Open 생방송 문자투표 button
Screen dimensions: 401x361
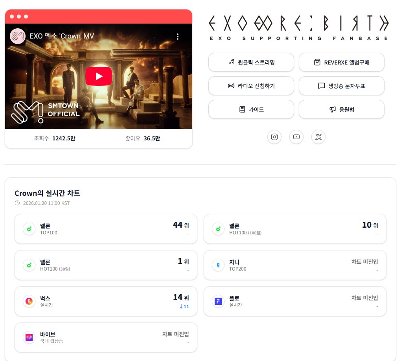pos(341,86)
